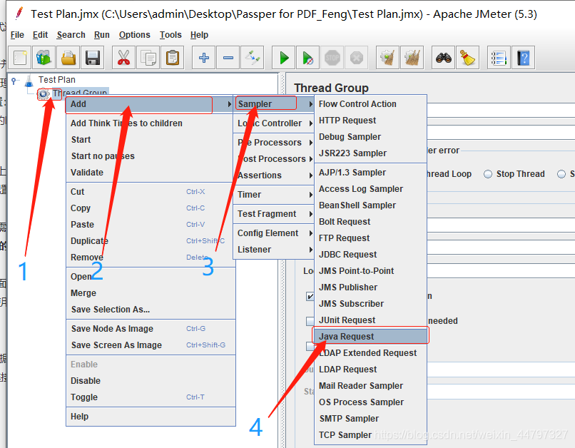Select the Test Plan tree item
The height and width of the screenshot is (448, 575).
click(x=56, y=80)
